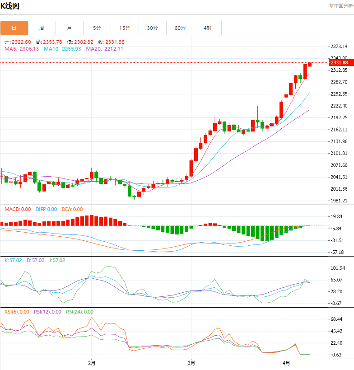Click the 3月 date marker on time axis

[191, 363]
